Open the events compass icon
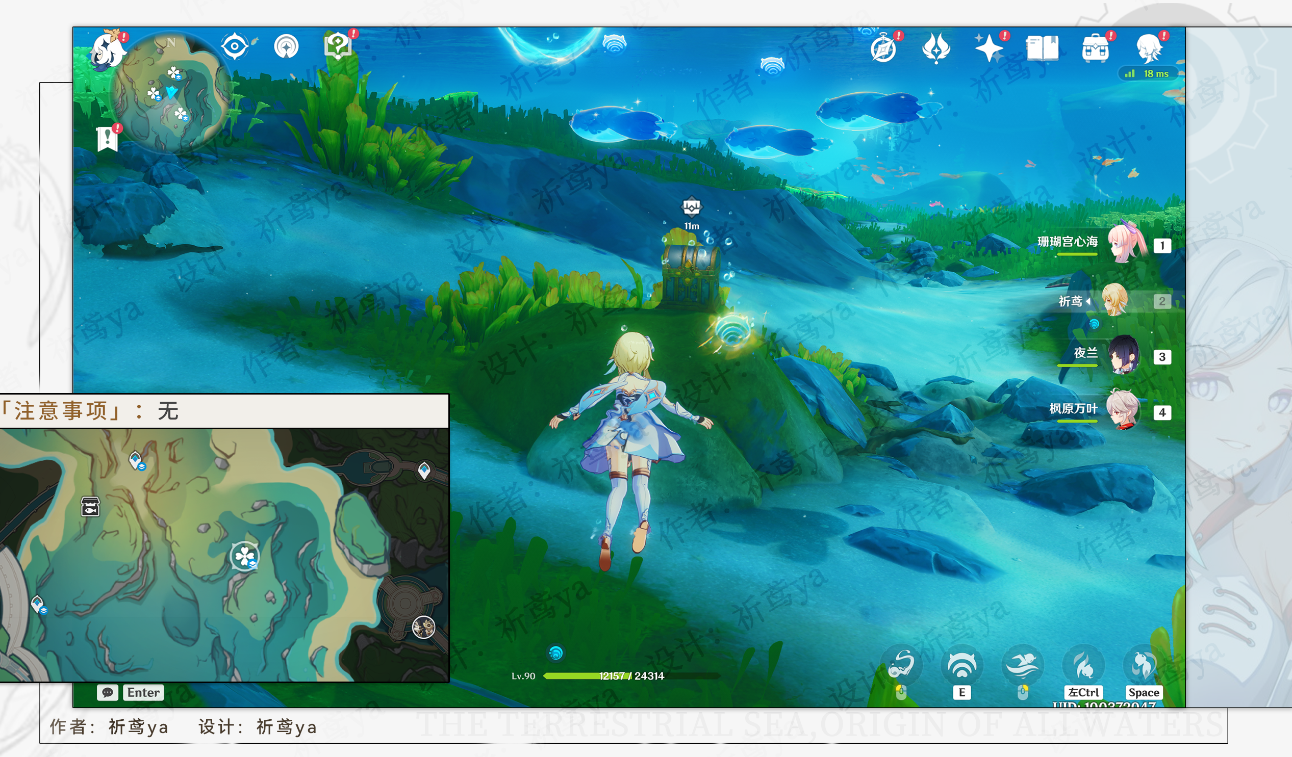1292x757 pixels. 883,49
